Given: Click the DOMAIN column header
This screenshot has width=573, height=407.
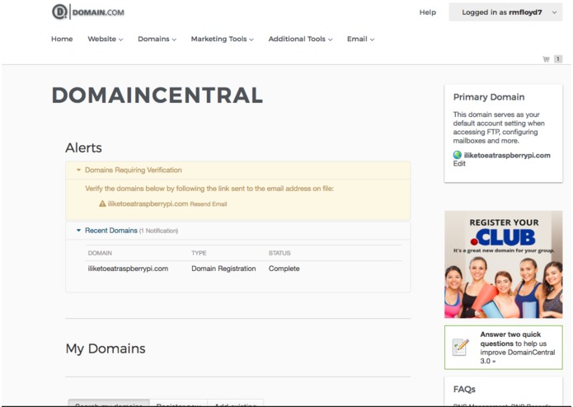Looking at the screenshot, I should point(100,253).
